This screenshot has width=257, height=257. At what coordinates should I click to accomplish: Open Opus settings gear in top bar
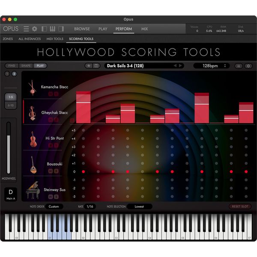click(34, 29)
